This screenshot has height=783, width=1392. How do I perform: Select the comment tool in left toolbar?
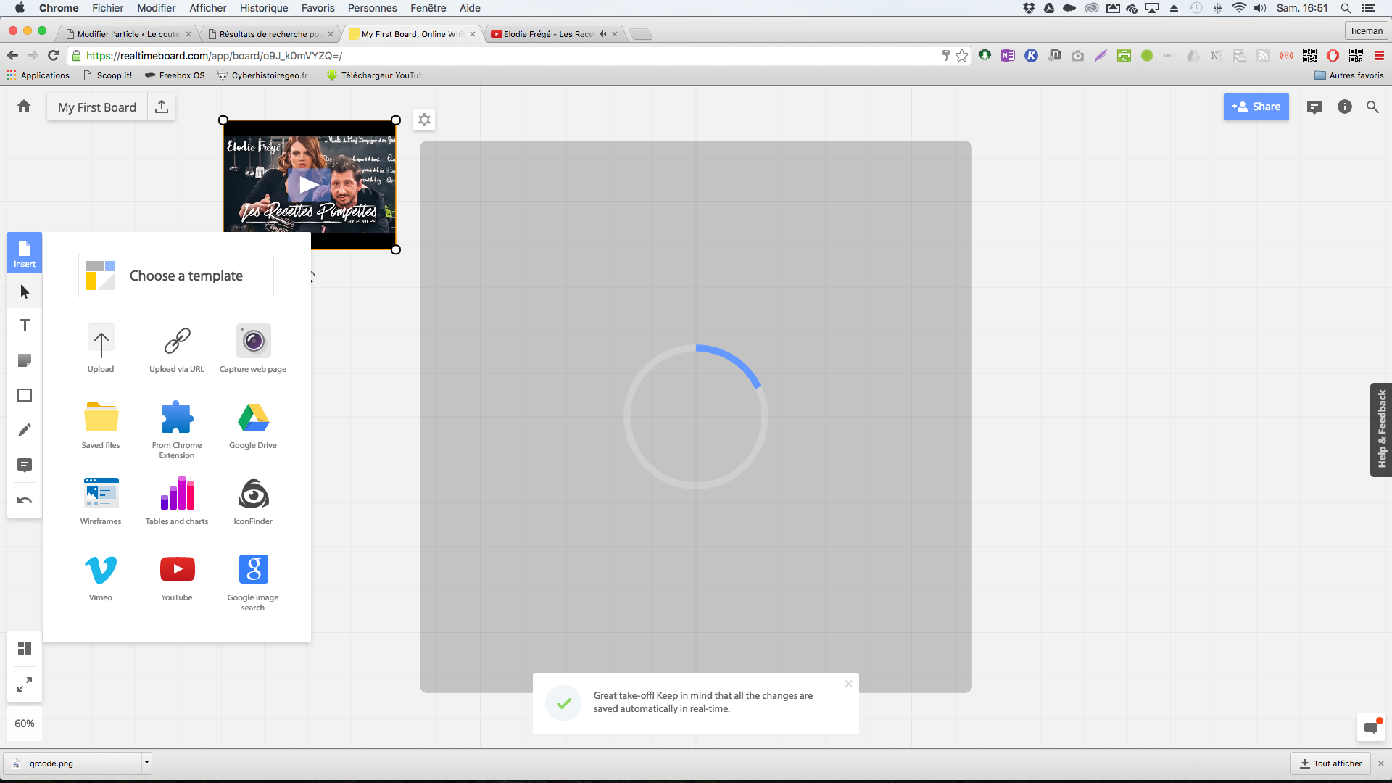coord(25,465)
